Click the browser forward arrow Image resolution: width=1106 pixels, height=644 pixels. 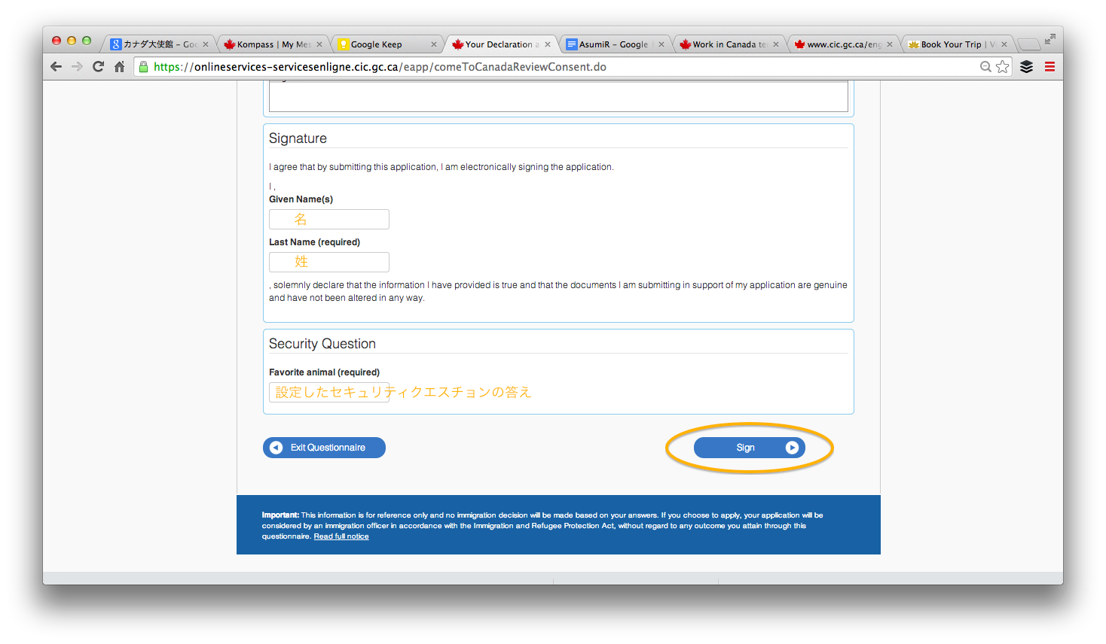tap(77, 67)
